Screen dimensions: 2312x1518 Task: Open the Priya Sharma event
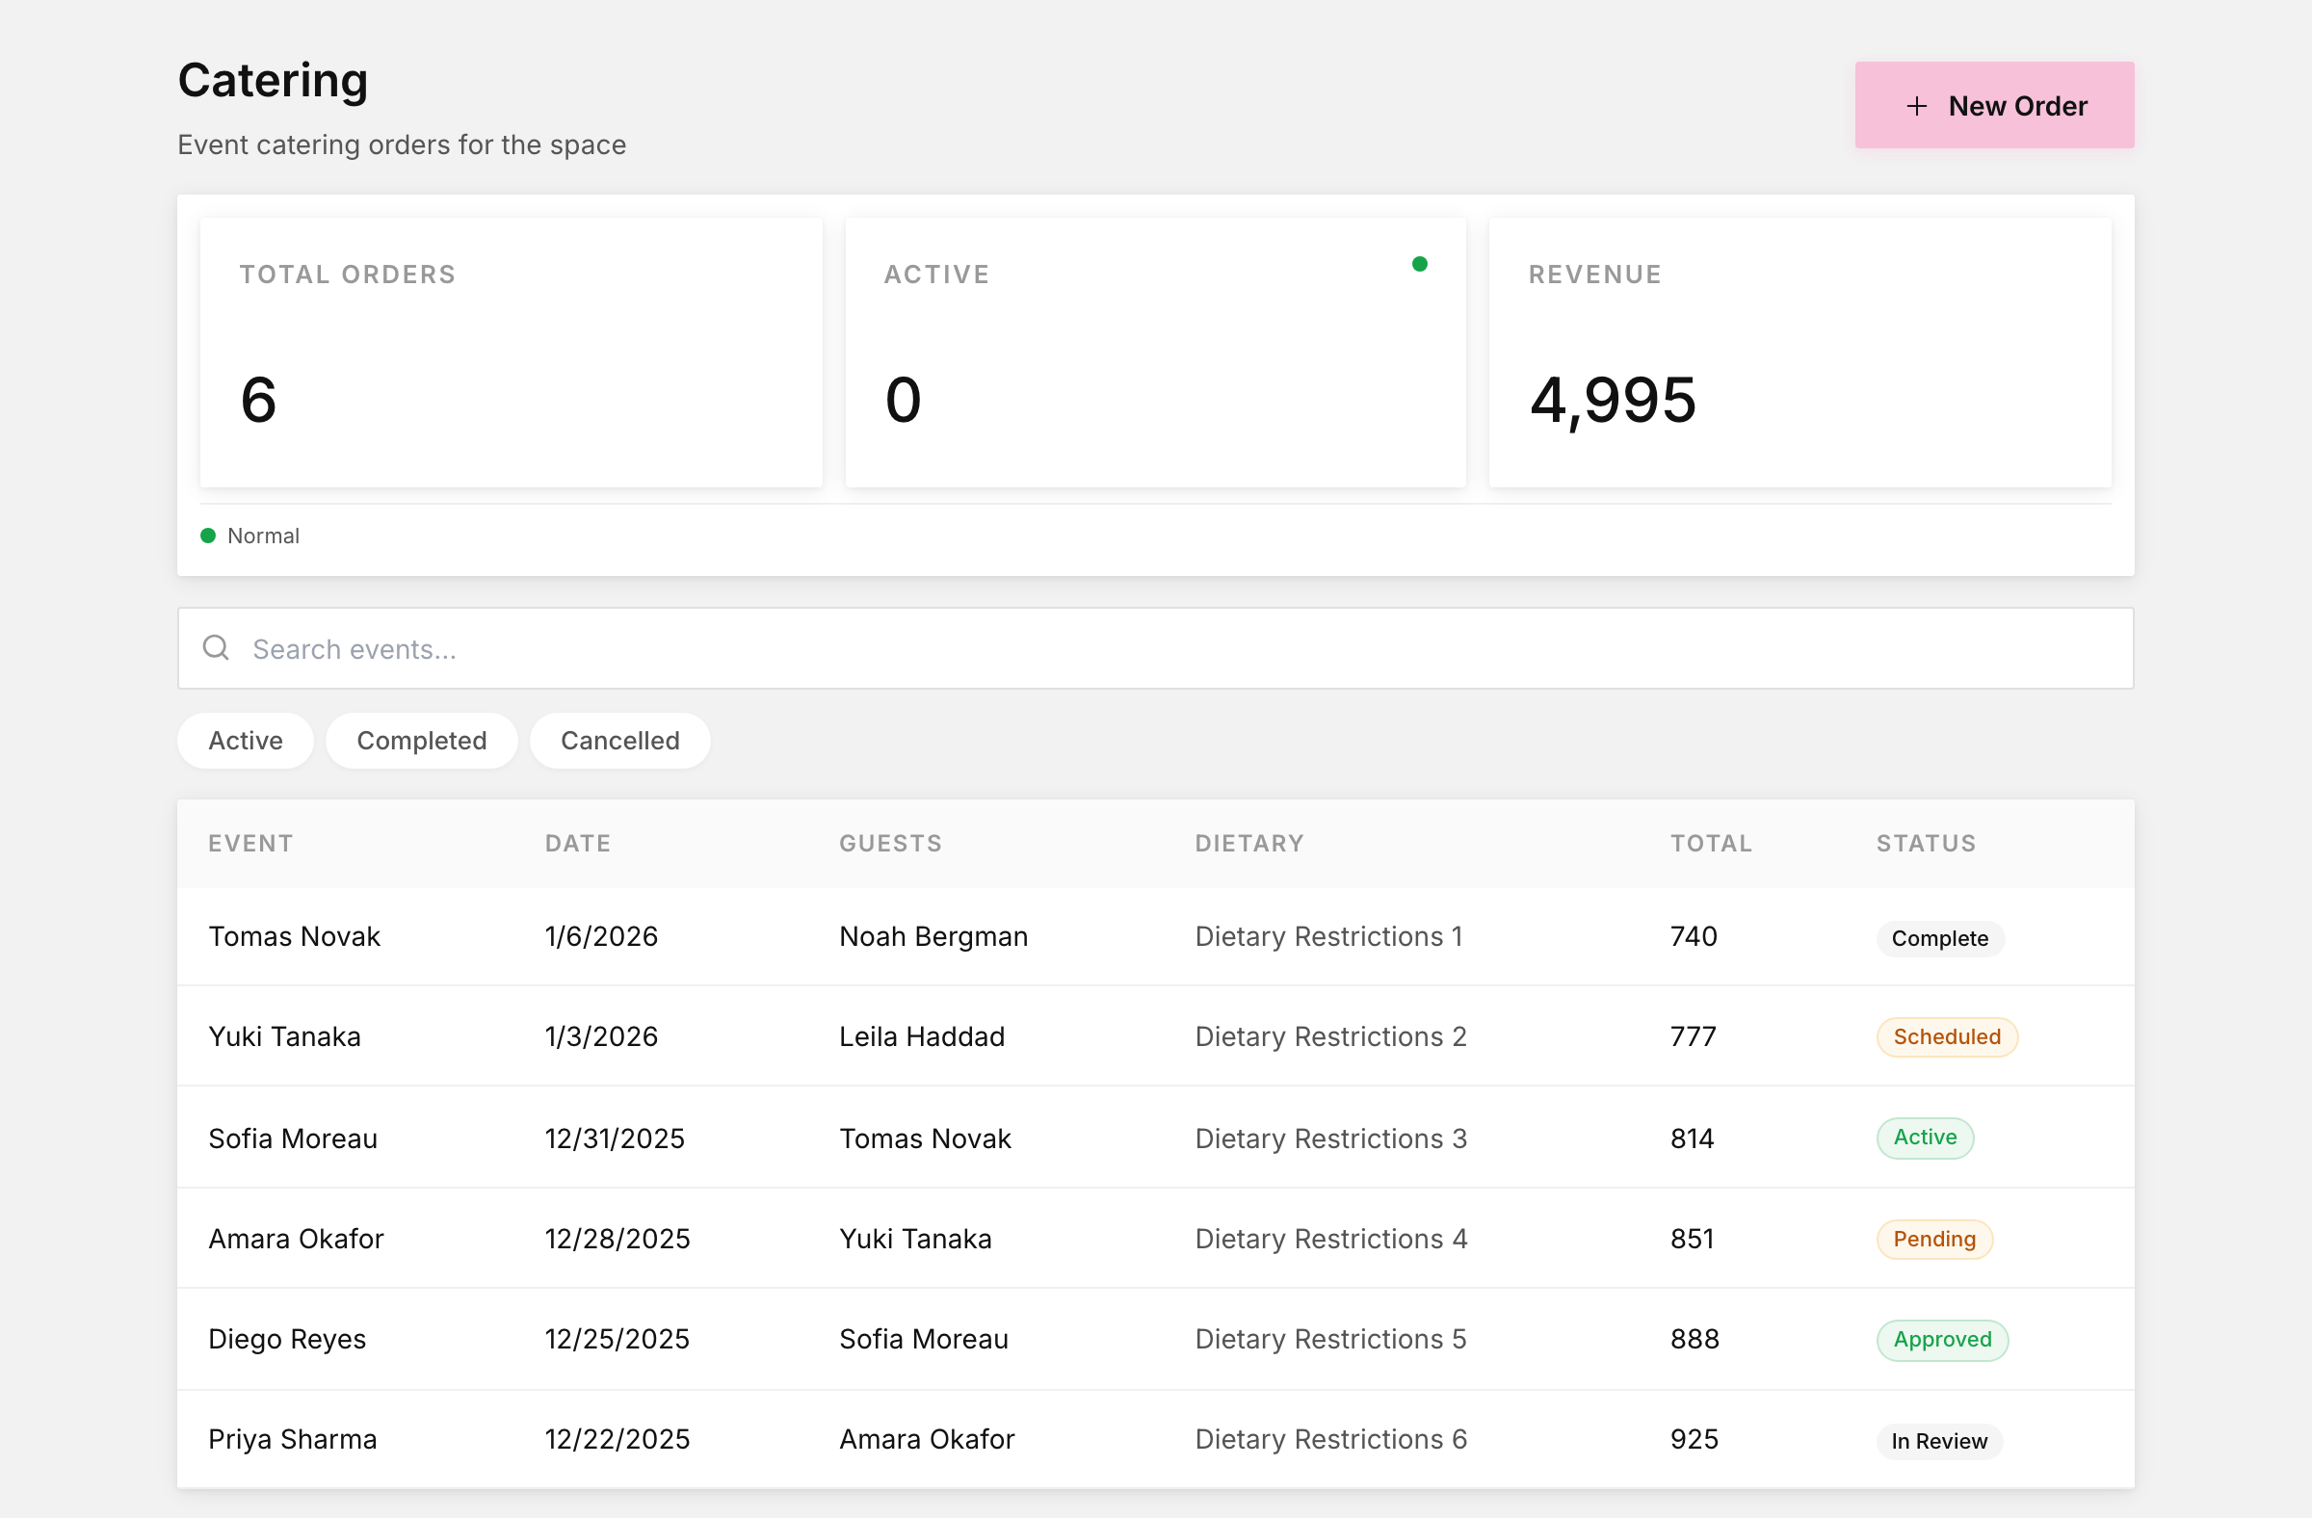pos(293,1438)
